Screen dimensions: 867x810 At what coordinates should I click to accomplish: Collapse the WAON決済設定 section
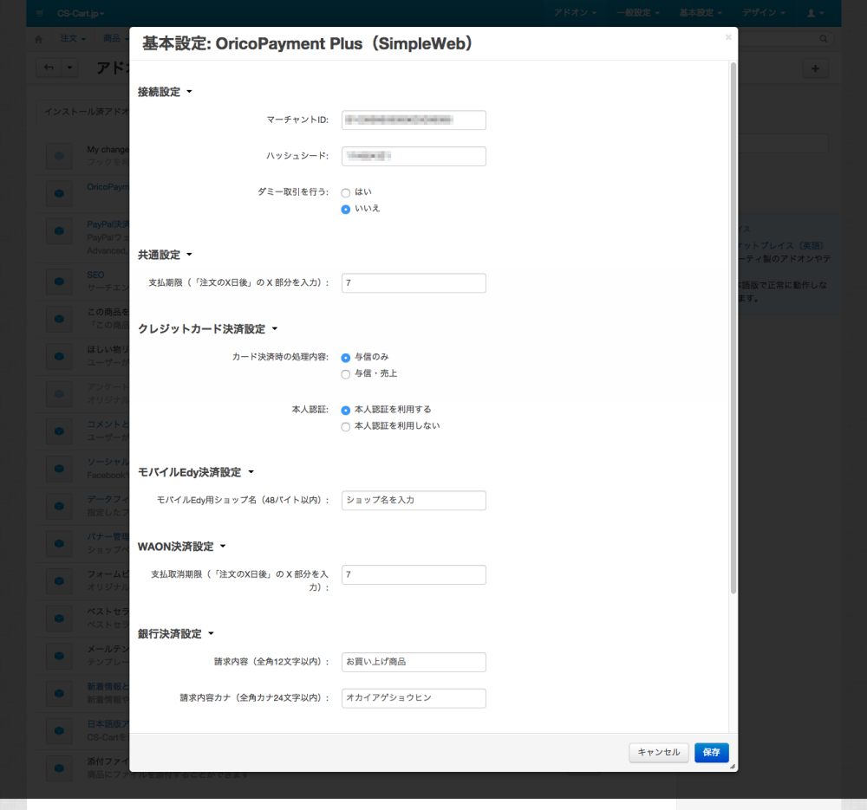click(182, 547)
